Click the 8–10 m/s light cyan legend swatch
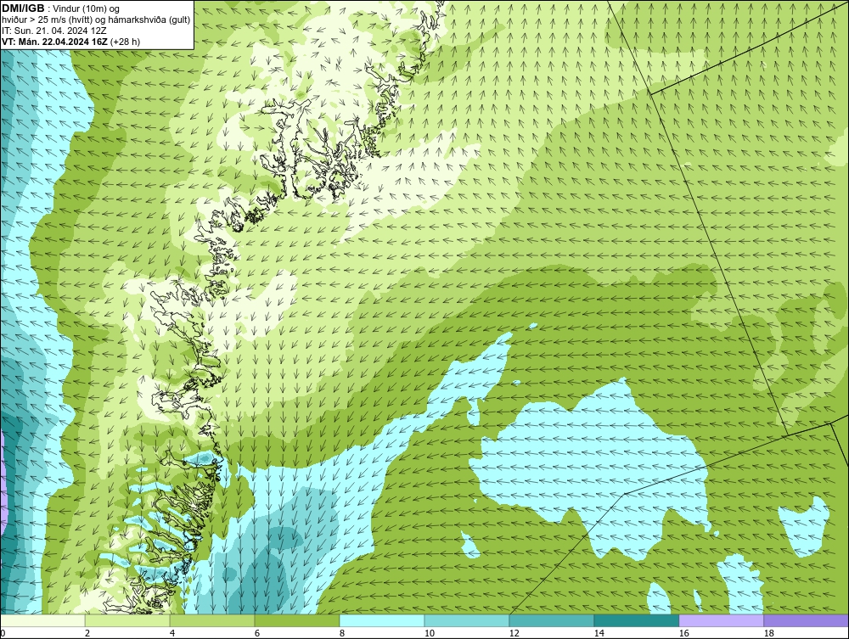Screen dimensions: 849x639 382,620
